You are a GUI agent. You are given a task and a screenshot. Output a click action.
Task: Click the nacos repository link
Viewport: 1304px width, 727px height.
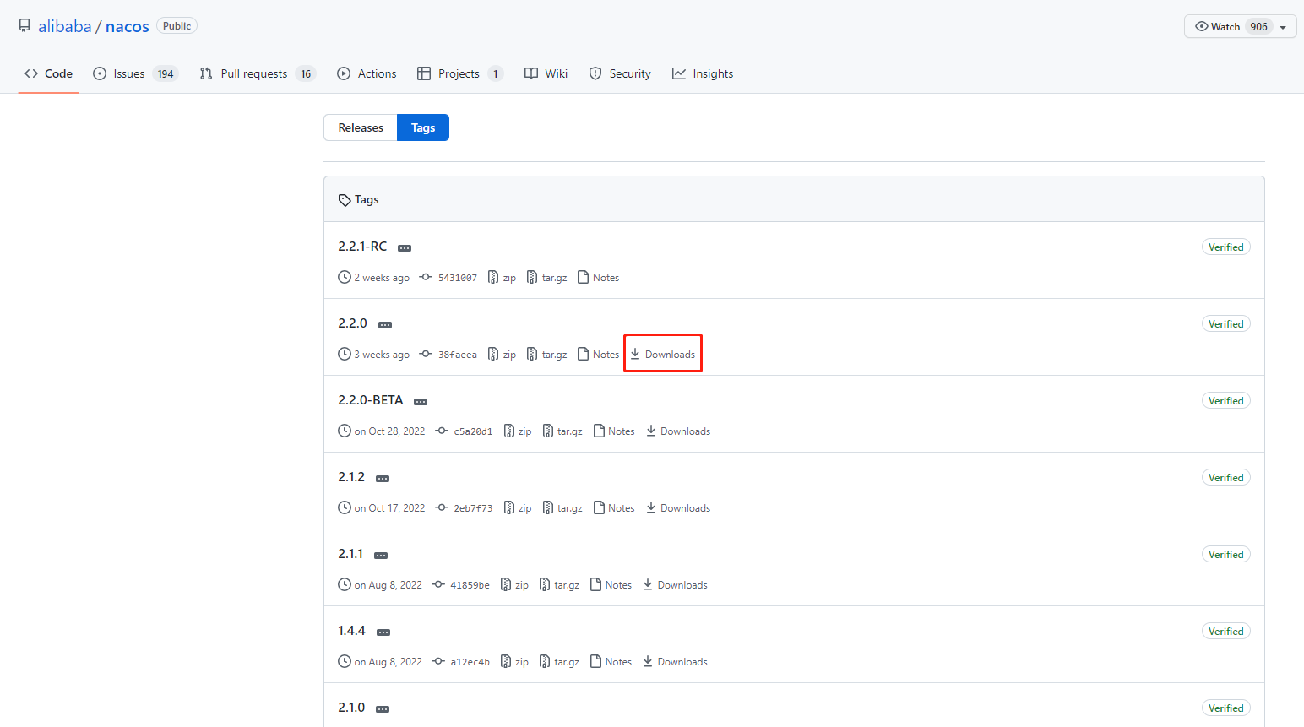[x=128, y=26]
